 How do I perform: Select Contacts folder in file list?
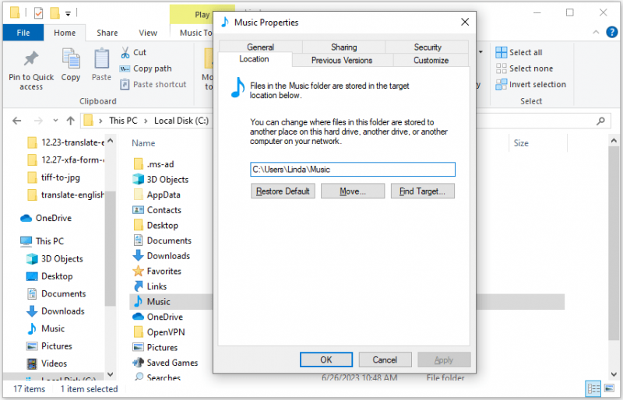click(157, 210)
